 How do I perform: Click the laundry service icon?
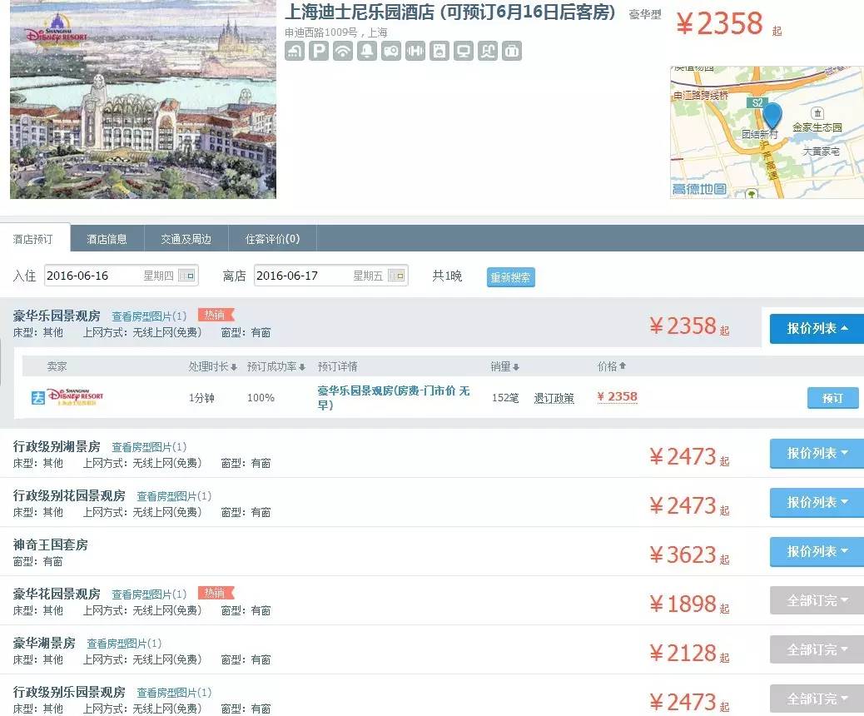439,51
